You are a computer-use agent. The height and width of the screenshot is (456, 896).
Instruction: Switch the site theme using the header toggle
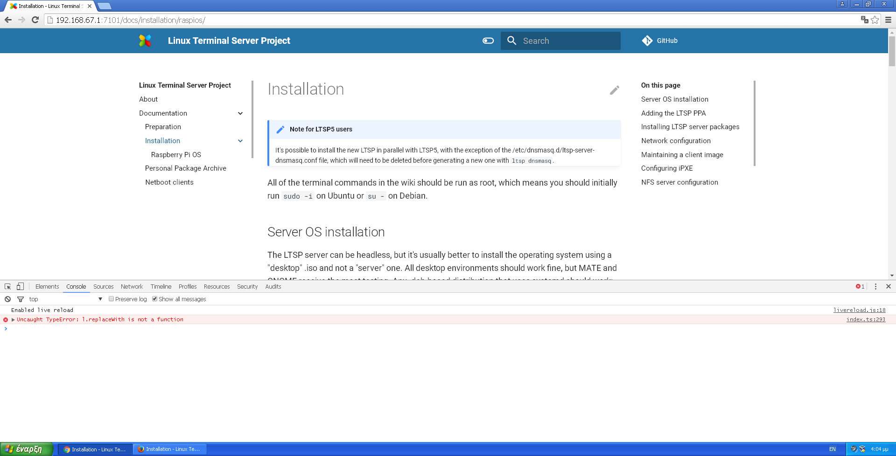coord(488,41)
